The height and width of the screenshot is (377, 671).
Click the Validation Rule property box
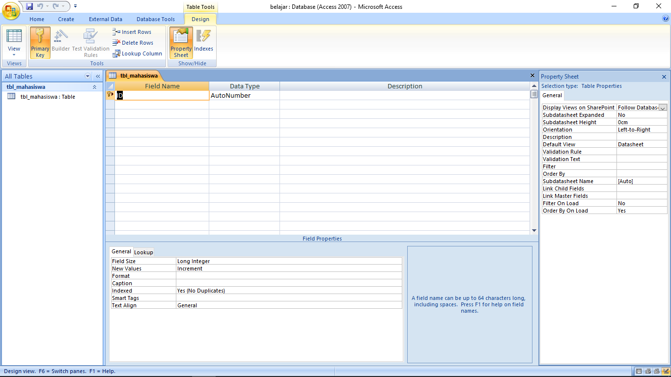pos(642,152)
